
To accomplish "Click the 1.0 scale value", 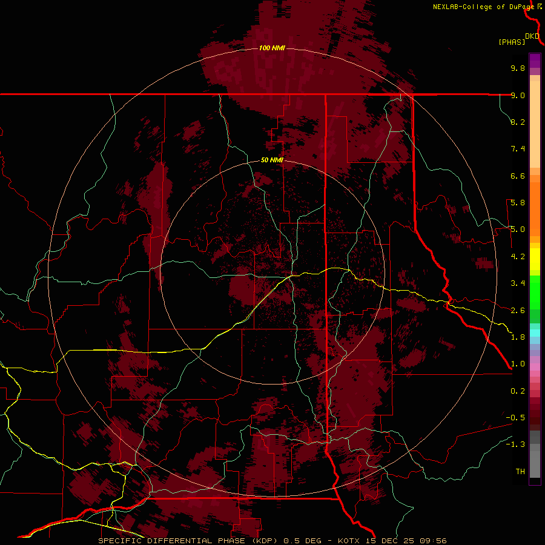I will [518, 364].
